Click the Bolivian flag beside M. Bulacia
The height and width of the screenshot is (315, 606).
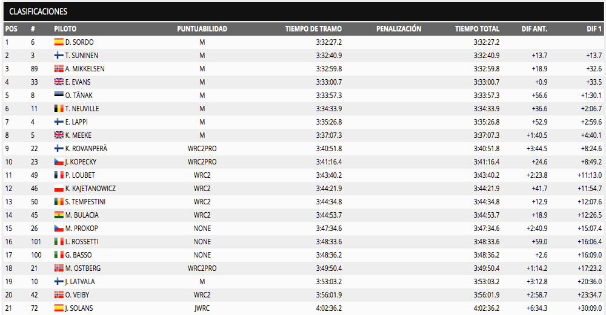tap(59, 215)
